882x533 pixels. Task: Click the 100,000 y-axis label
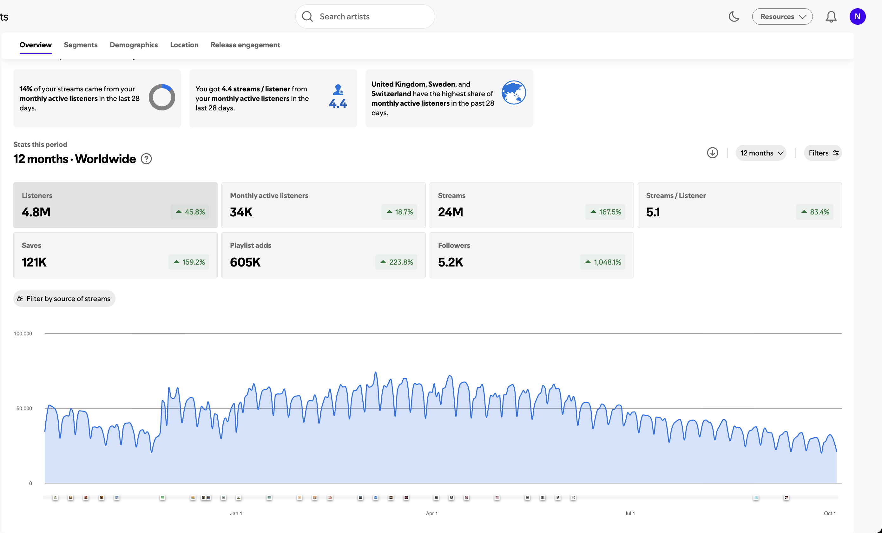(23, 334)
